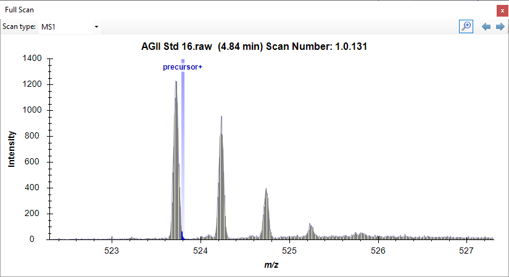The image size is (509, 277).
Task: Select the m/z x-axis label
Action: coord(271,265)
